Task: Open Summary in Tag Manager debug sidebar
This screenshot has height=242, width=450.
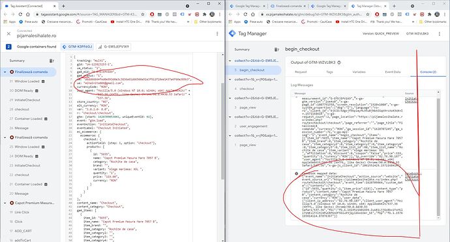Action: 242,49
